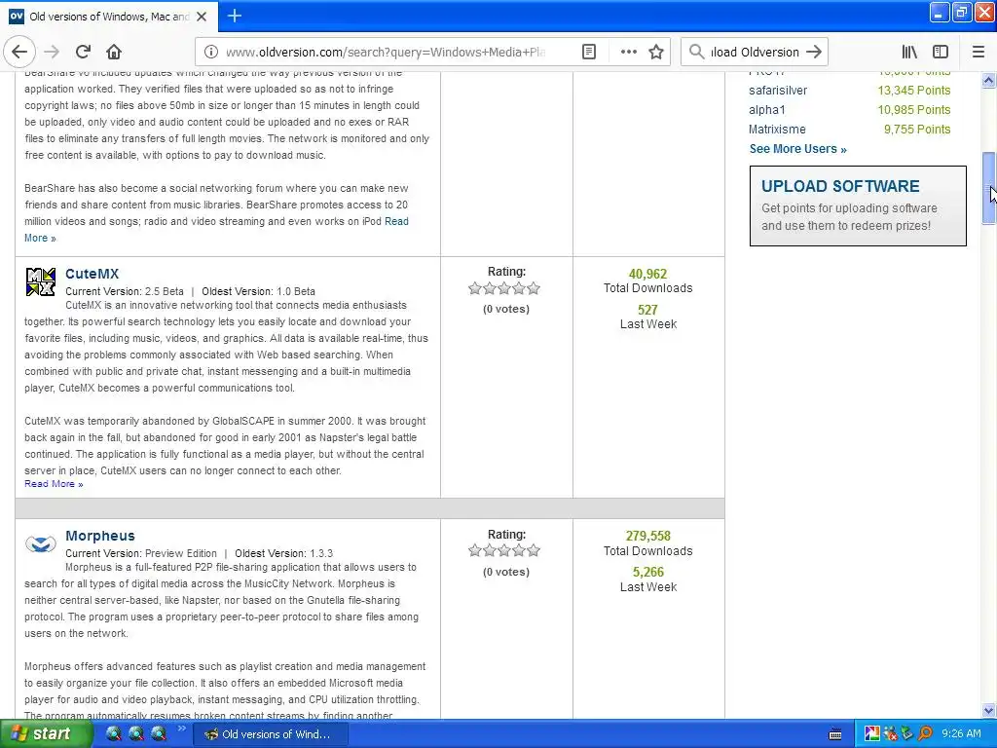Open a new tab with plus button

[x=235, y=16]
